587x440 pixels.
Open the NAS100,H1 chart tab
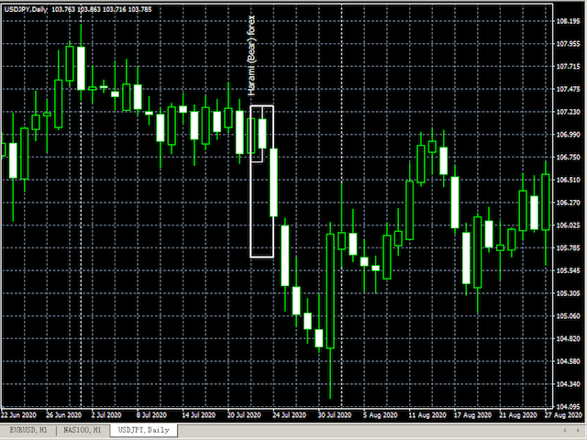point(83,430)
